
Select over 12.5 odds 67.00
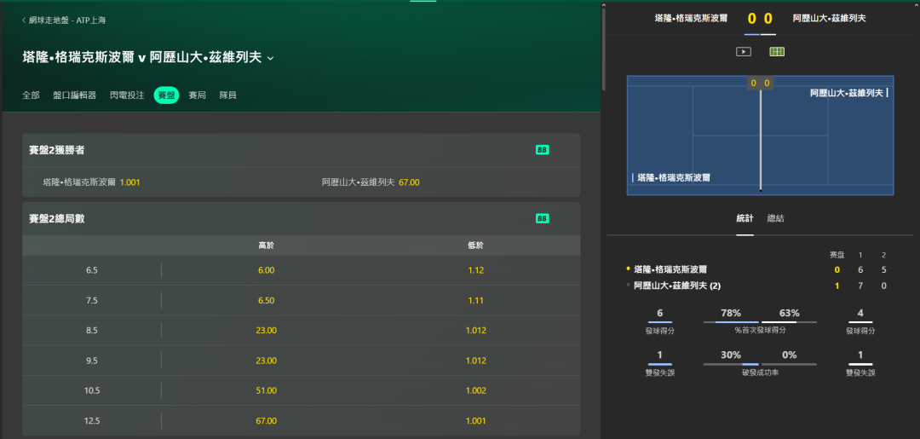267,421
